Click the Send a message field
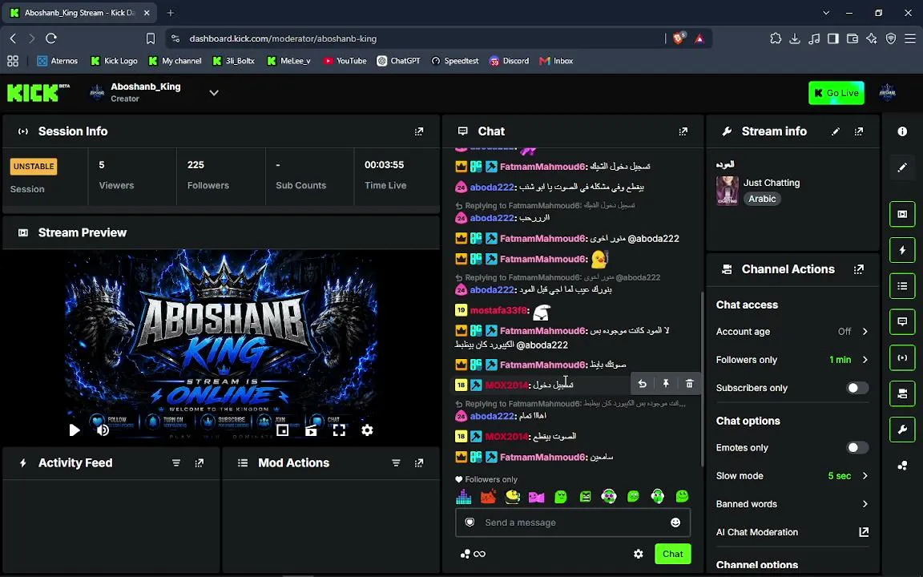Image resolution: width=923 pixels, height=577 pixels. (572, 523)
